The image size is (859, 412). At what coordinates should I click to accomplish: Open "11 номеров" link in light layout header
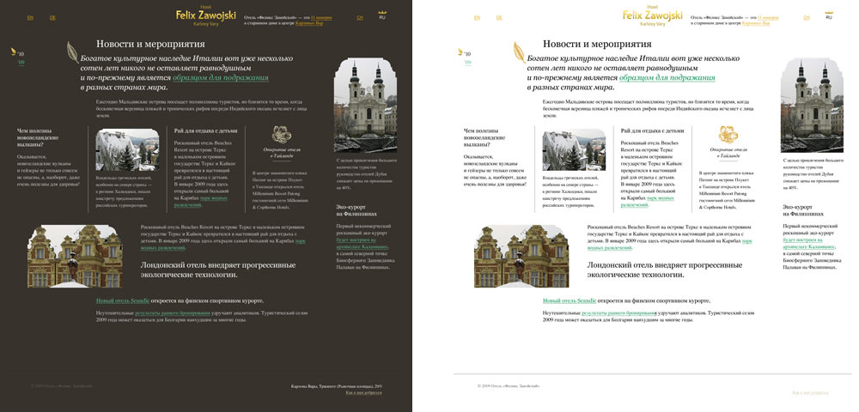pos(767,16)
